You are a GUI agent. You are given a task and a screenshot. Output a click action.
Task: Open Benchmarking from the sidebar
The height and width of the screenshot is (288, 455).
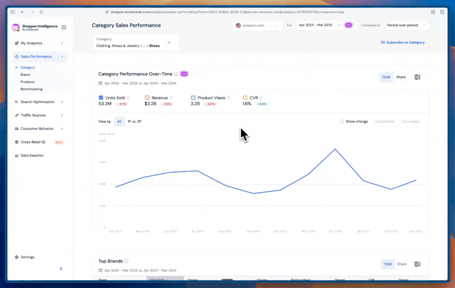coord(31,89)
